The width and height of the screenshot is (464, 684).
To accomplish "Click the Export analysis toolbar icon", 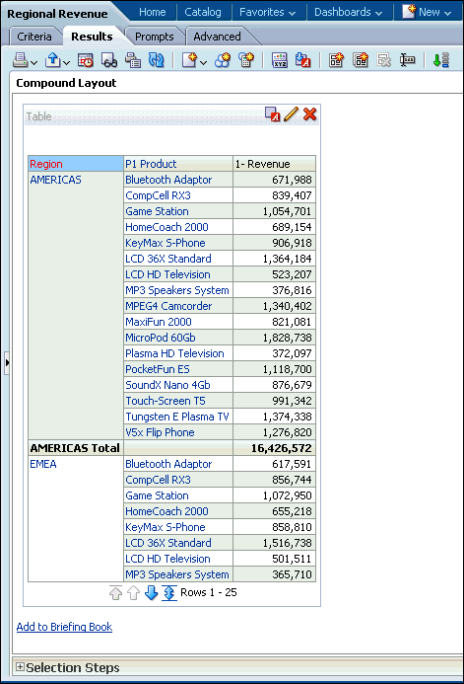I will (53, 60).
